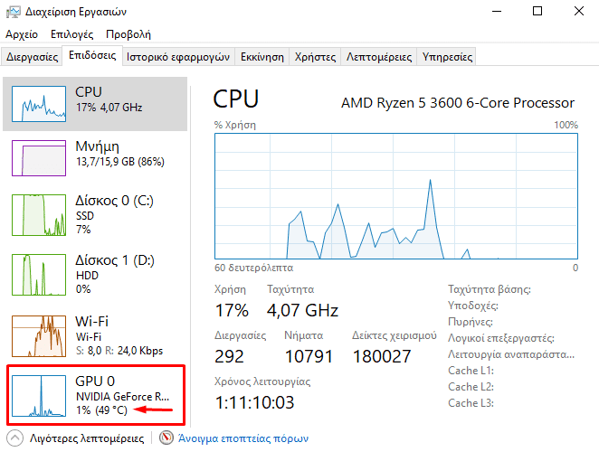The image size is (599, 452).
Task: Open the Επιλογές menu
Action: (72, 34)
